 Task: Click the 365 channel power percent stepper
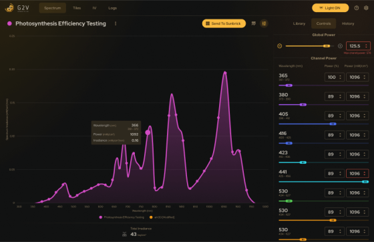pyautogui.click(x=341, y=77)
